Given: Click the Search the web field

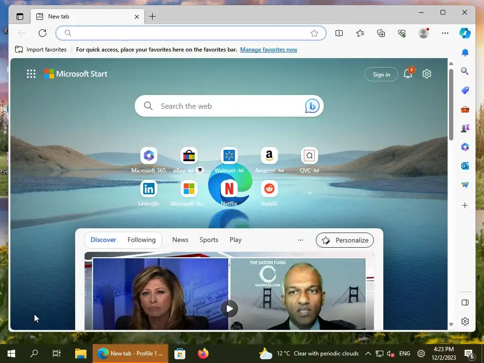Looking at the screenshot, I should point(229,106).
